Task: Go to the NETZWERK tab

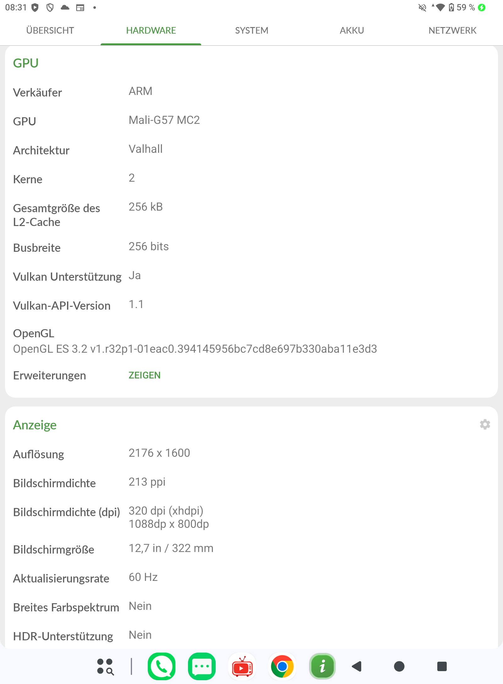Action: click(x=453, y=30)
